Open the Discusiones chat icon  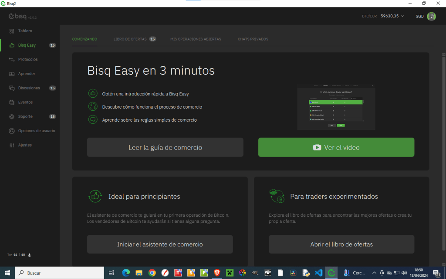pyautogui.click(x=12, y=88)
